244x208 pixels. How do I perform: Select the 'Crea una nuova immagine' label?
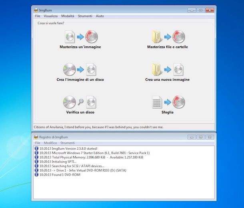click(x=167, y=79)
